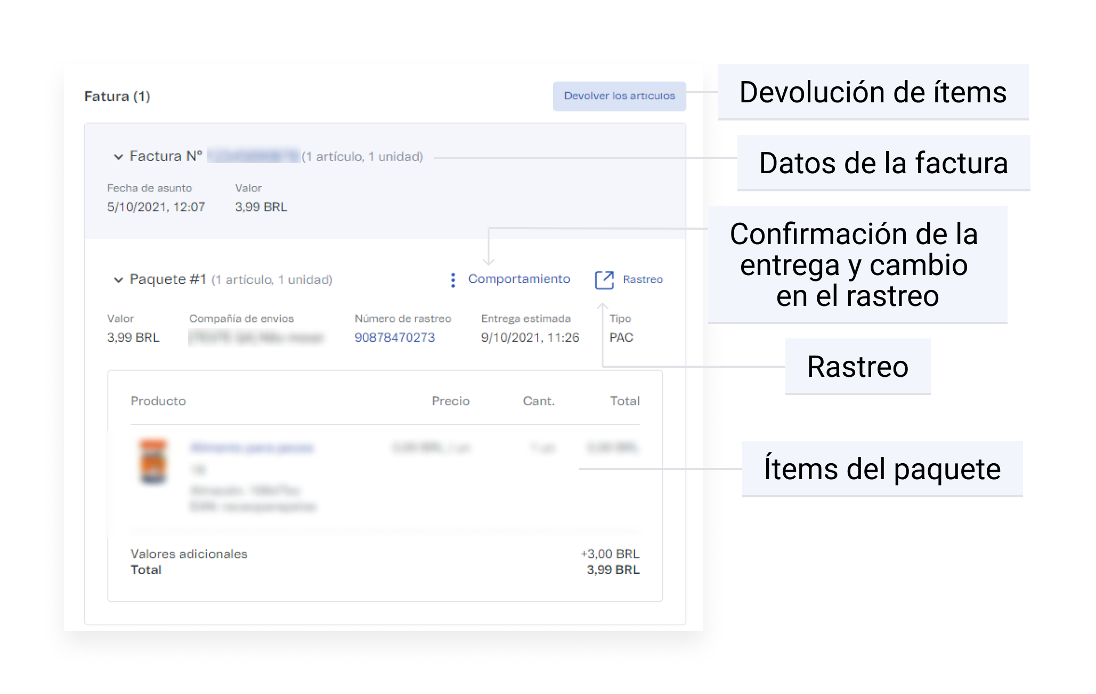Click the Entrega estimada value 9/10/2021
The height and width of the screenshot is (694, 1096).
(530, 337)
